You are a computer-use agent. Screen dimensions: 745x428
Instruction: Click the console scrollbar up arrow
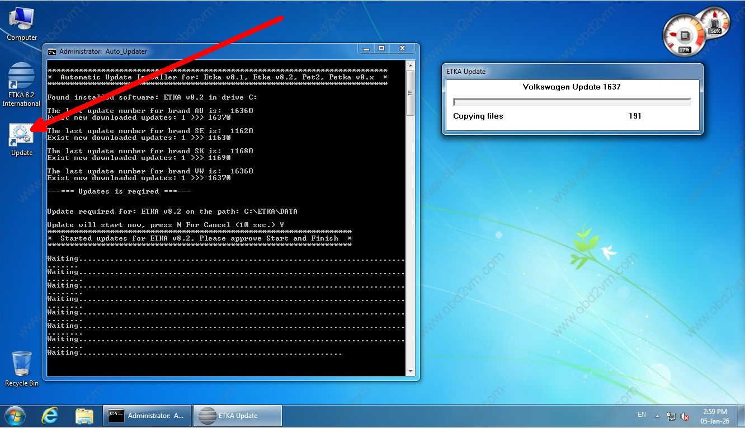410,65
